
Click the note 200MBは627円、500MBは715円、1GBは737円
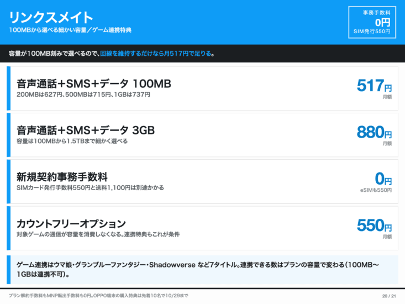[83, 95]
